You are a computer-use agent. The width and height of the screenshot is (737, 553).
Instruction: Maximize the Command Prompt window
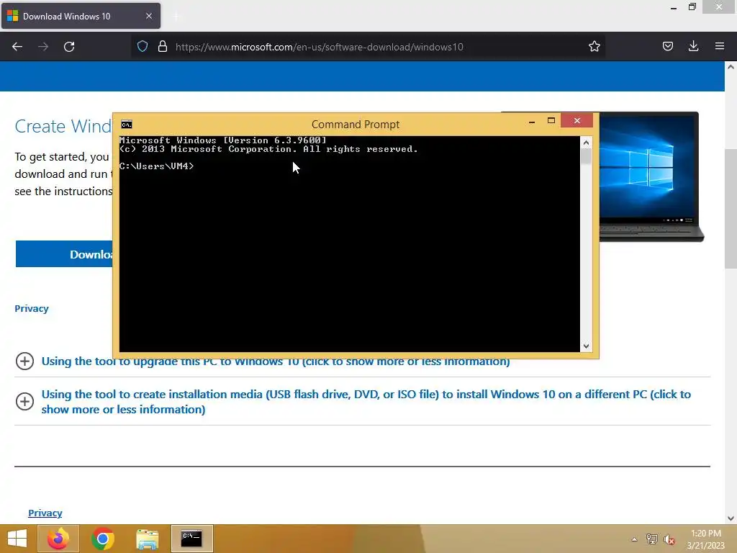tap(551, 121)
